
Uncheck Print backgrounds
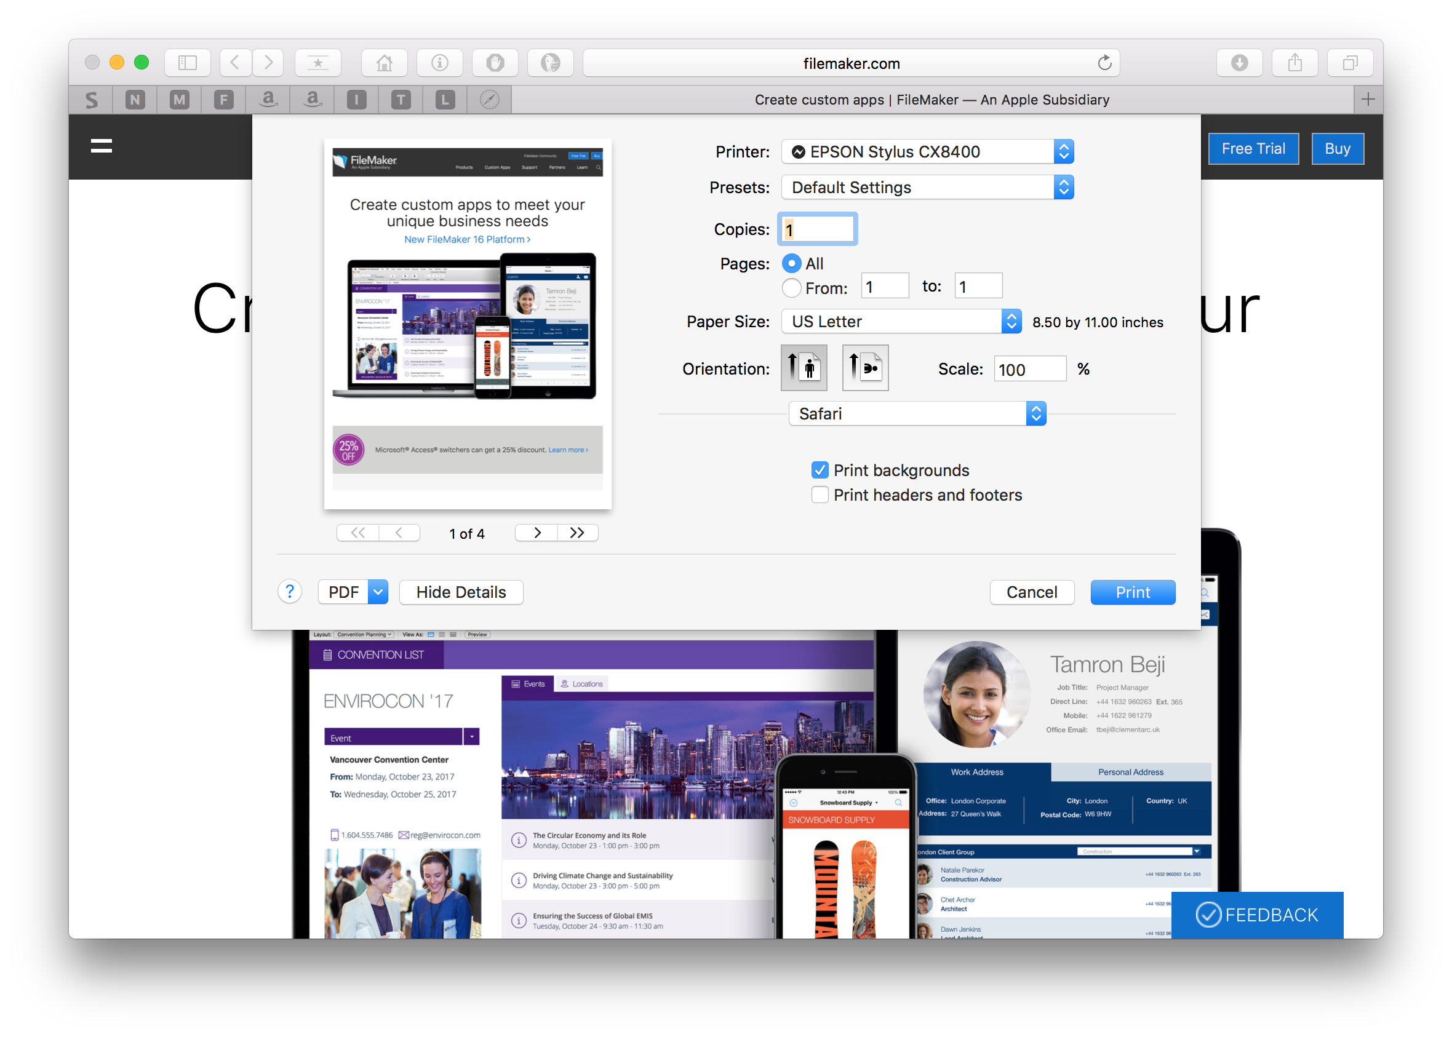pos(820,471)
